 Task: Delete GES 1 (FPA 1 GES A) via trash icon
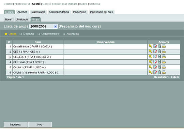[x=159, y=51]
